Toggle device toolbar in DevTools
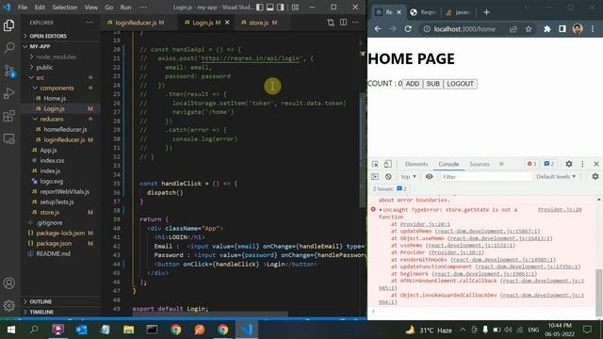Image resolution: width=603 pixels, height=339 pixels. (x=388, y=164)
